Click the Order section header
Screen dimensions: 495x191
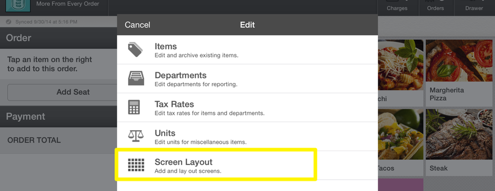tap(58, 38)
